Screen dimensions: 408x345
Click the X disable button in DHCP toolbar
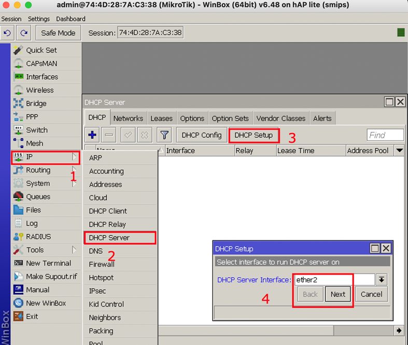tap(145, 135)
